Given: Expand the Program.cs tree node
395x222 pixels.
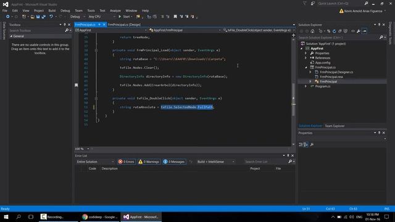Looking at the screenshot, I should tap(306, 86).
